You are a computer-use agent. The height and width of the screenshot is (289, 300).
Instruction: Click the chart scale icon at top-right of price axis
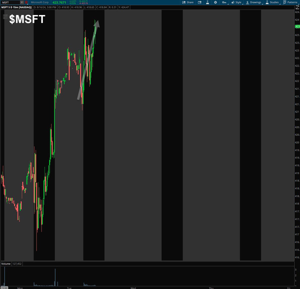tap(297, 7)
